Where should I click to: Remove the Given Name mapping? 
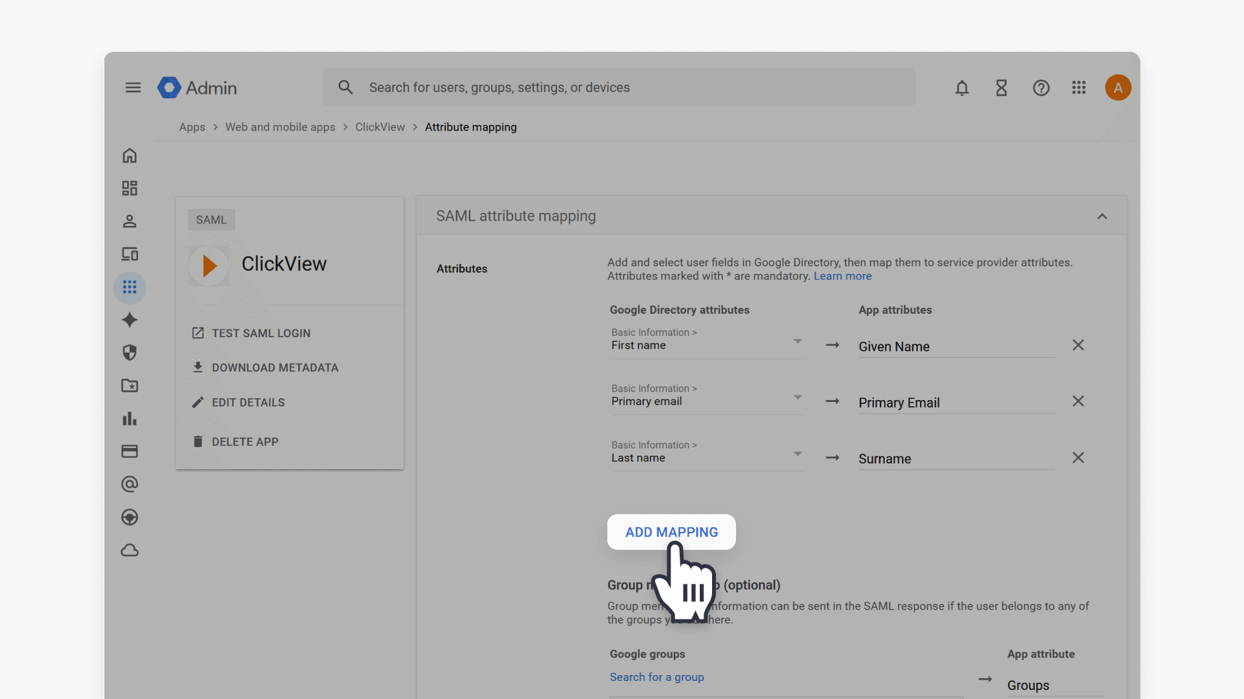(1078, 345)
